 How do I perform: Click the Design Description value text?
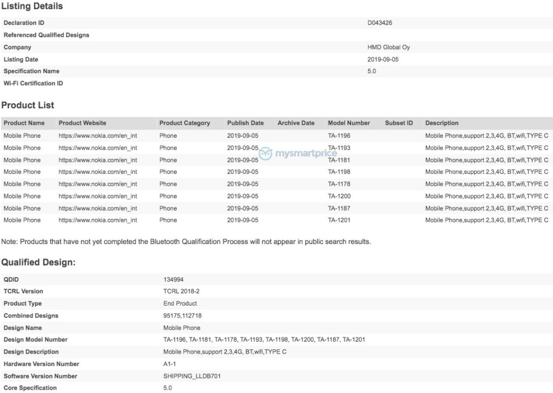click(x=225, y=352)
